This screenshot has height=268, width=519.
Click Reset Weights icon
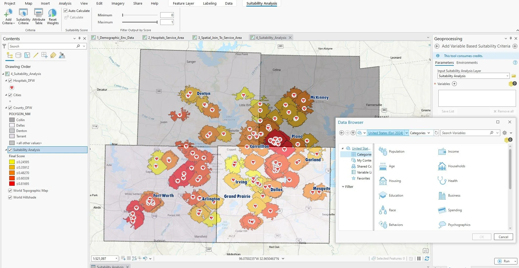(52, 13)
